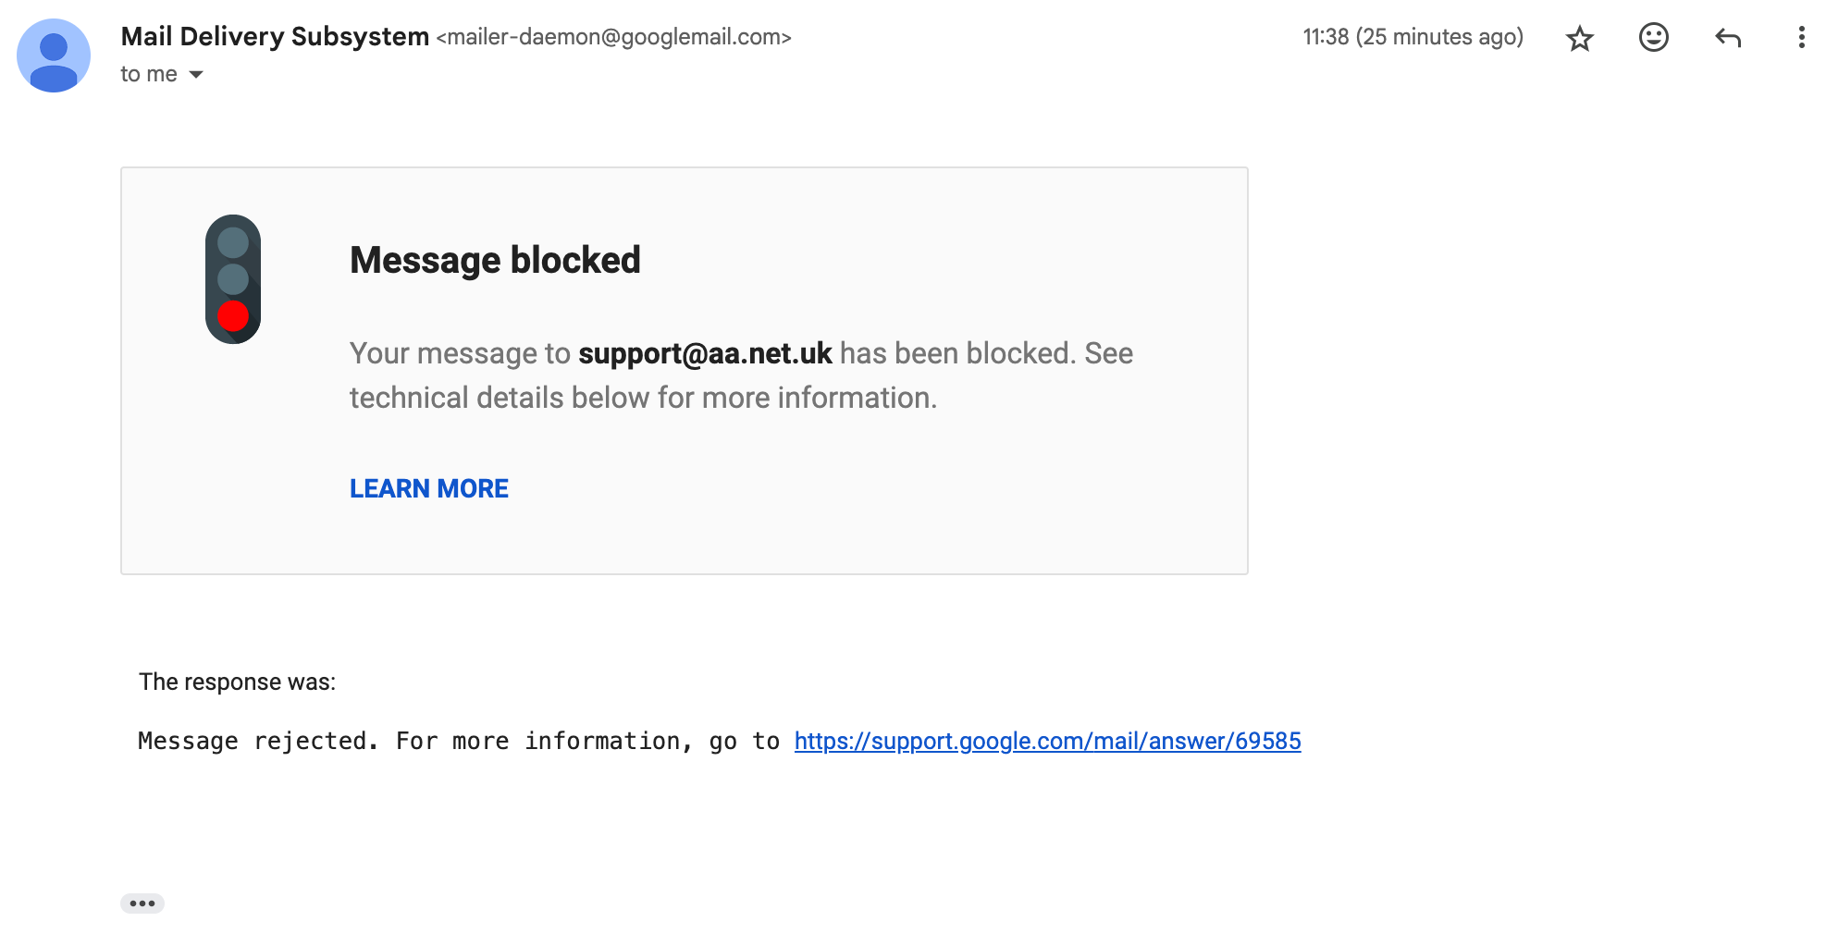Open the support.google.com answer 69585 link
Viewport: 1826px width, 934px height.
click(1047, 741)
